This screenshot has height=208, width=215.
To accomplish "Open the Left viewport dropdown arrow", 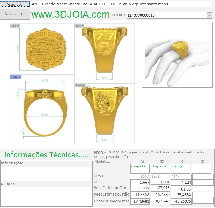I will [x=83, y=26].
